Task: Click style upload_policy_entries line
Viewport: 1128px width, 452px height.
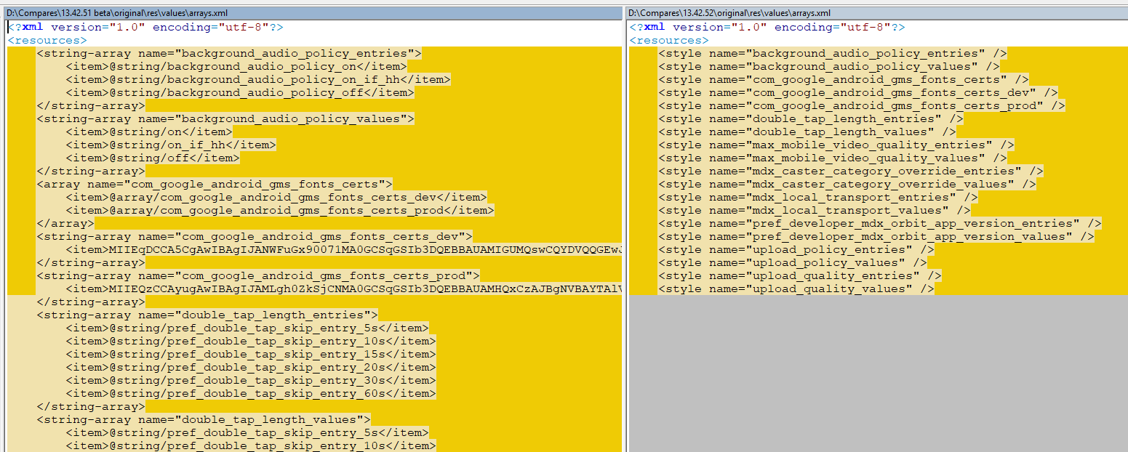Action: [796, 249]
